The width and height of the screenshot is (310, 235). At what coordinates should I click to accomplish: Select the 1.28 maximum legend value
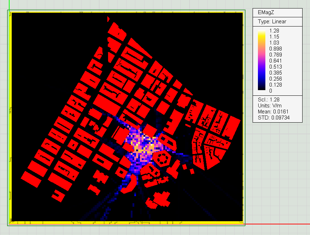click(x=274, y=31)
